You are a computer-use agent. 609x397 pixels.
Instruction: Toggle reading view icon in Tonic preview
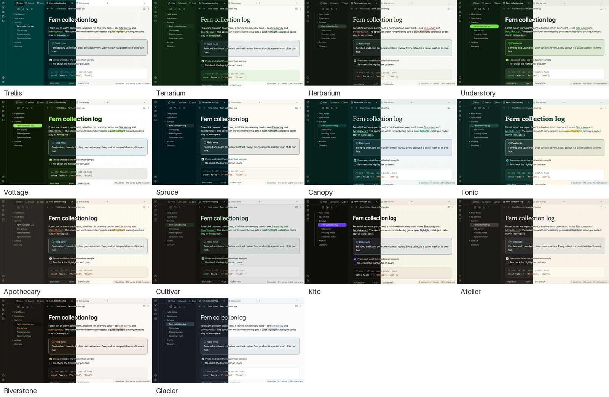click(601, 108)
